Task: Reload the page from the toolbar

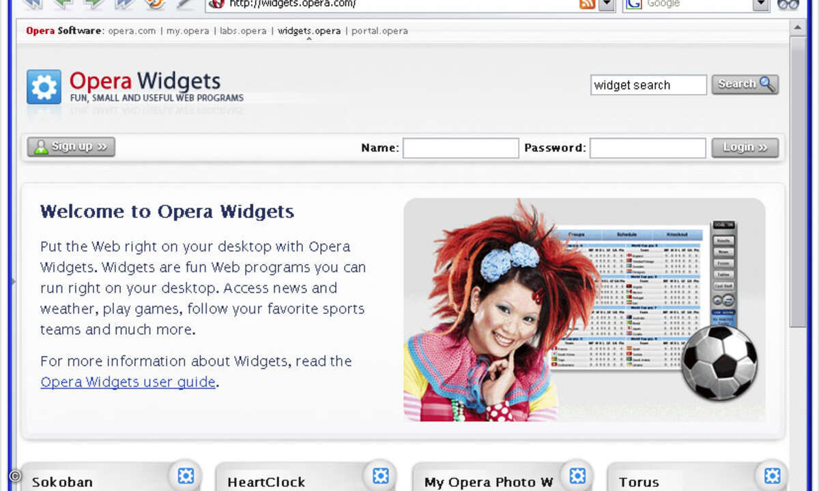Action: click(156, 3)
